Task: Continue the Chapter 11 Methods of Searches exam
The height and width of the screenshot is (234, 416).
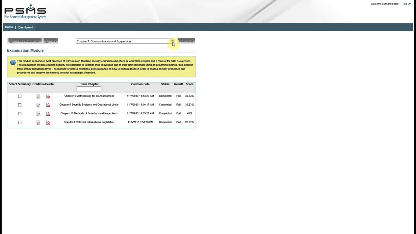Action: [x=38, y=114]
